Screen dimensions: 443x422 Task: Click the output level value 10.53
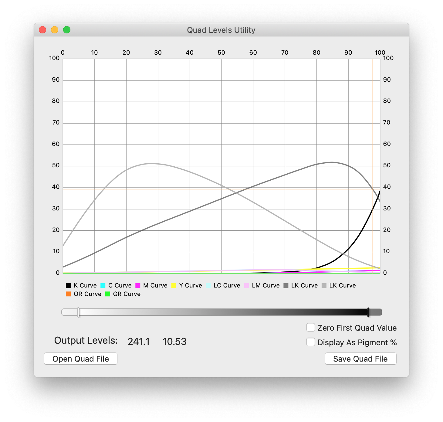coord(174,342)
